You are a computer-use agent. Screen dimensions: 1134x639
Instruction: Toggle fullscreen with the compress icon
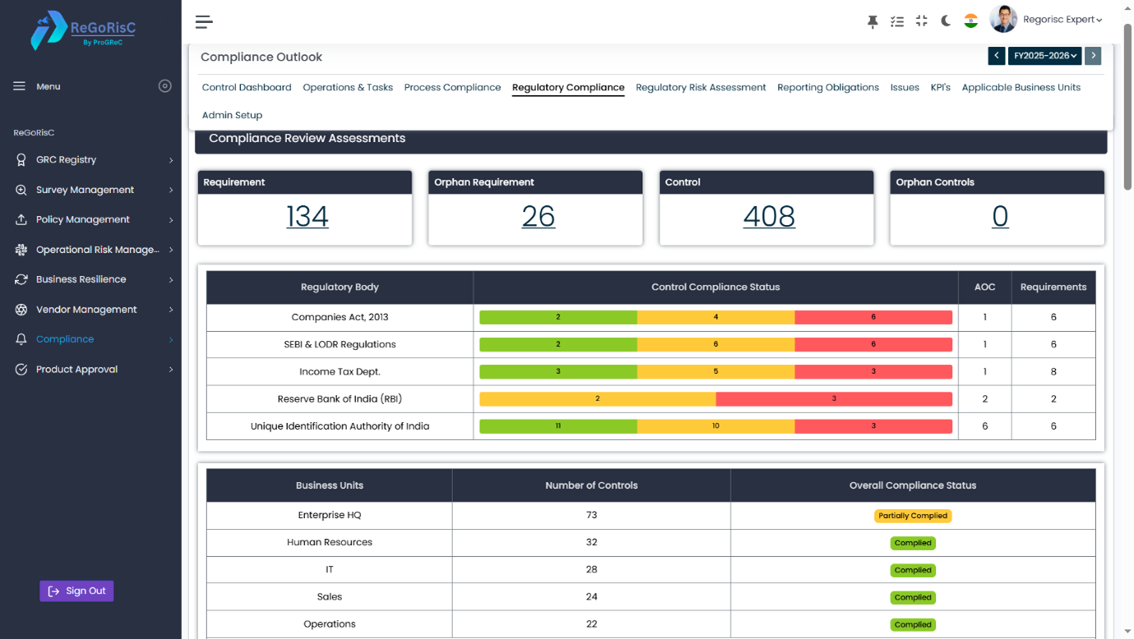(921, 21)
